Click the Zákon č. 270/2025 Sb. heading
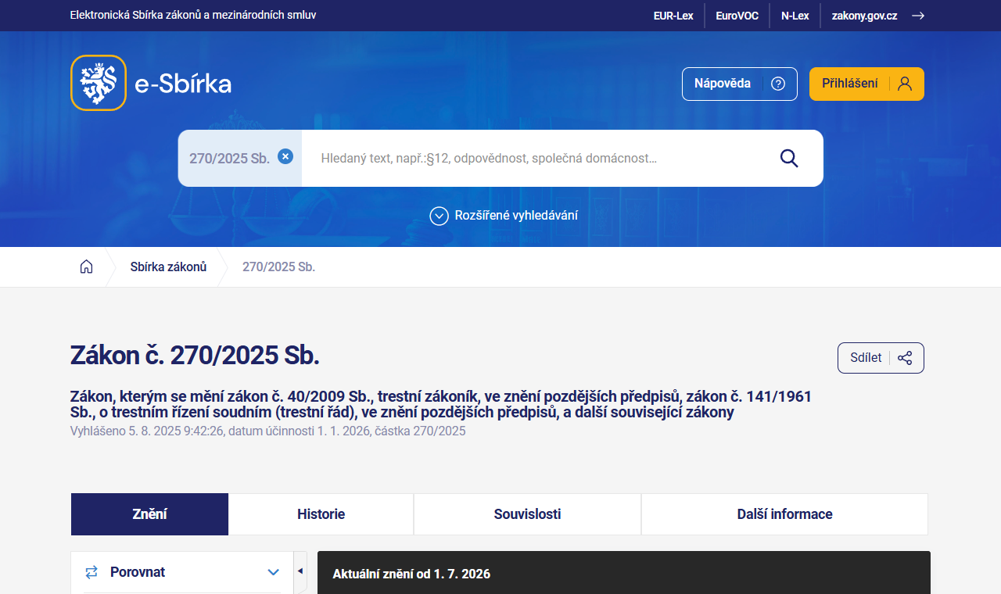This screenshot has height=594, width=1001. click(195, 355)
